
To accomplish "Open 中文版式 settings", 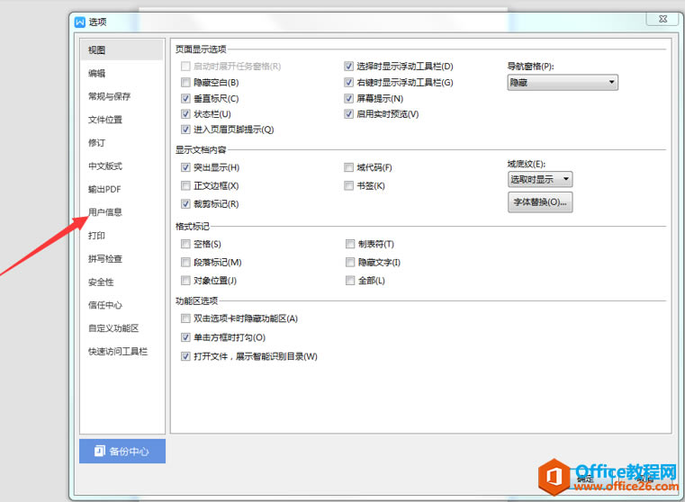I will coord(105,166).
